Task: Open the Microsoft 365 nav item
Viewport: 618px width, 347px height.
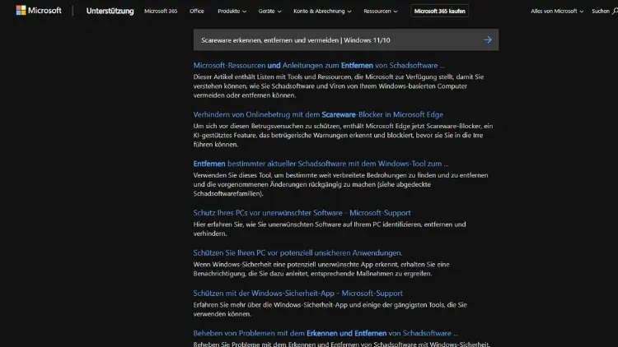Action: pyautogui.click(x=161, y=11)
